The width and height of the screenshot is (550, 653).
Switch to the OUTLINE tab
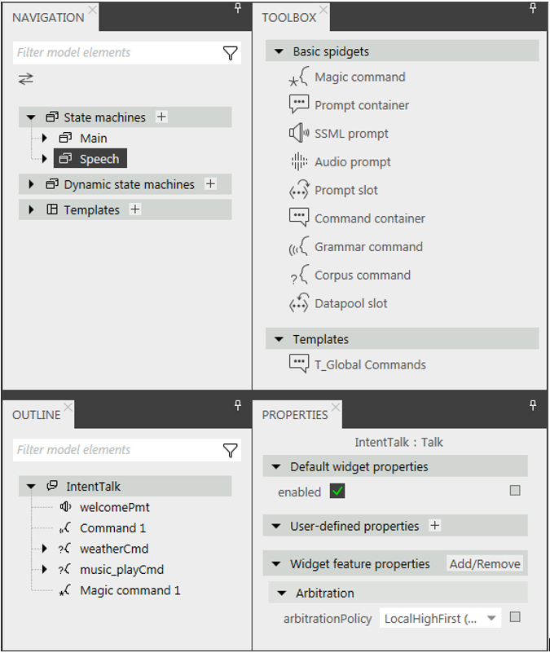coord(36,415)
